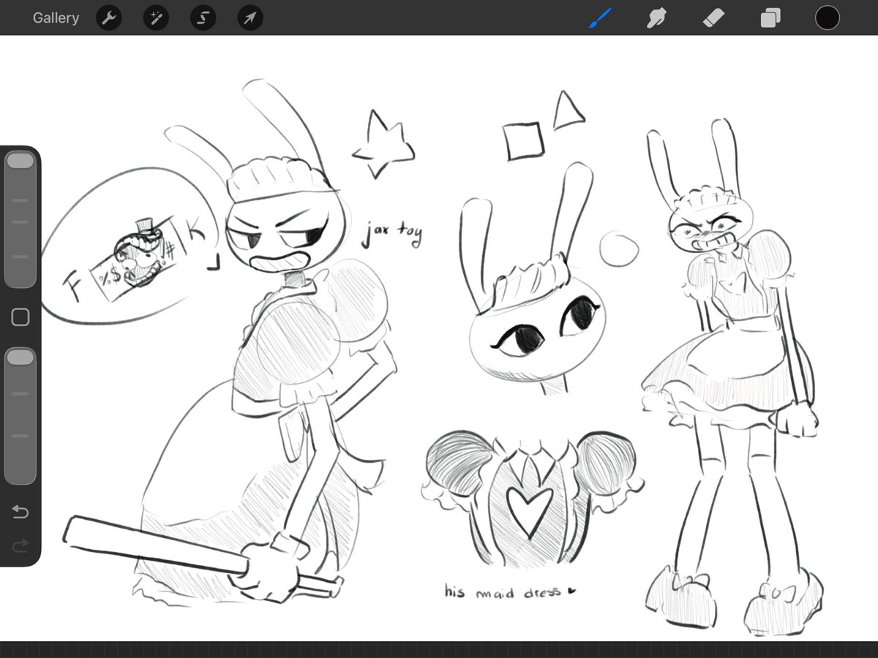Select the Eraser tool
The image size is (878, 658).
[713, 18]
